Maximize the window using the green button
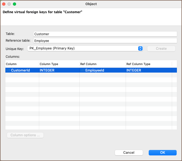Screen dimensions: 182x161 point(14,4)
